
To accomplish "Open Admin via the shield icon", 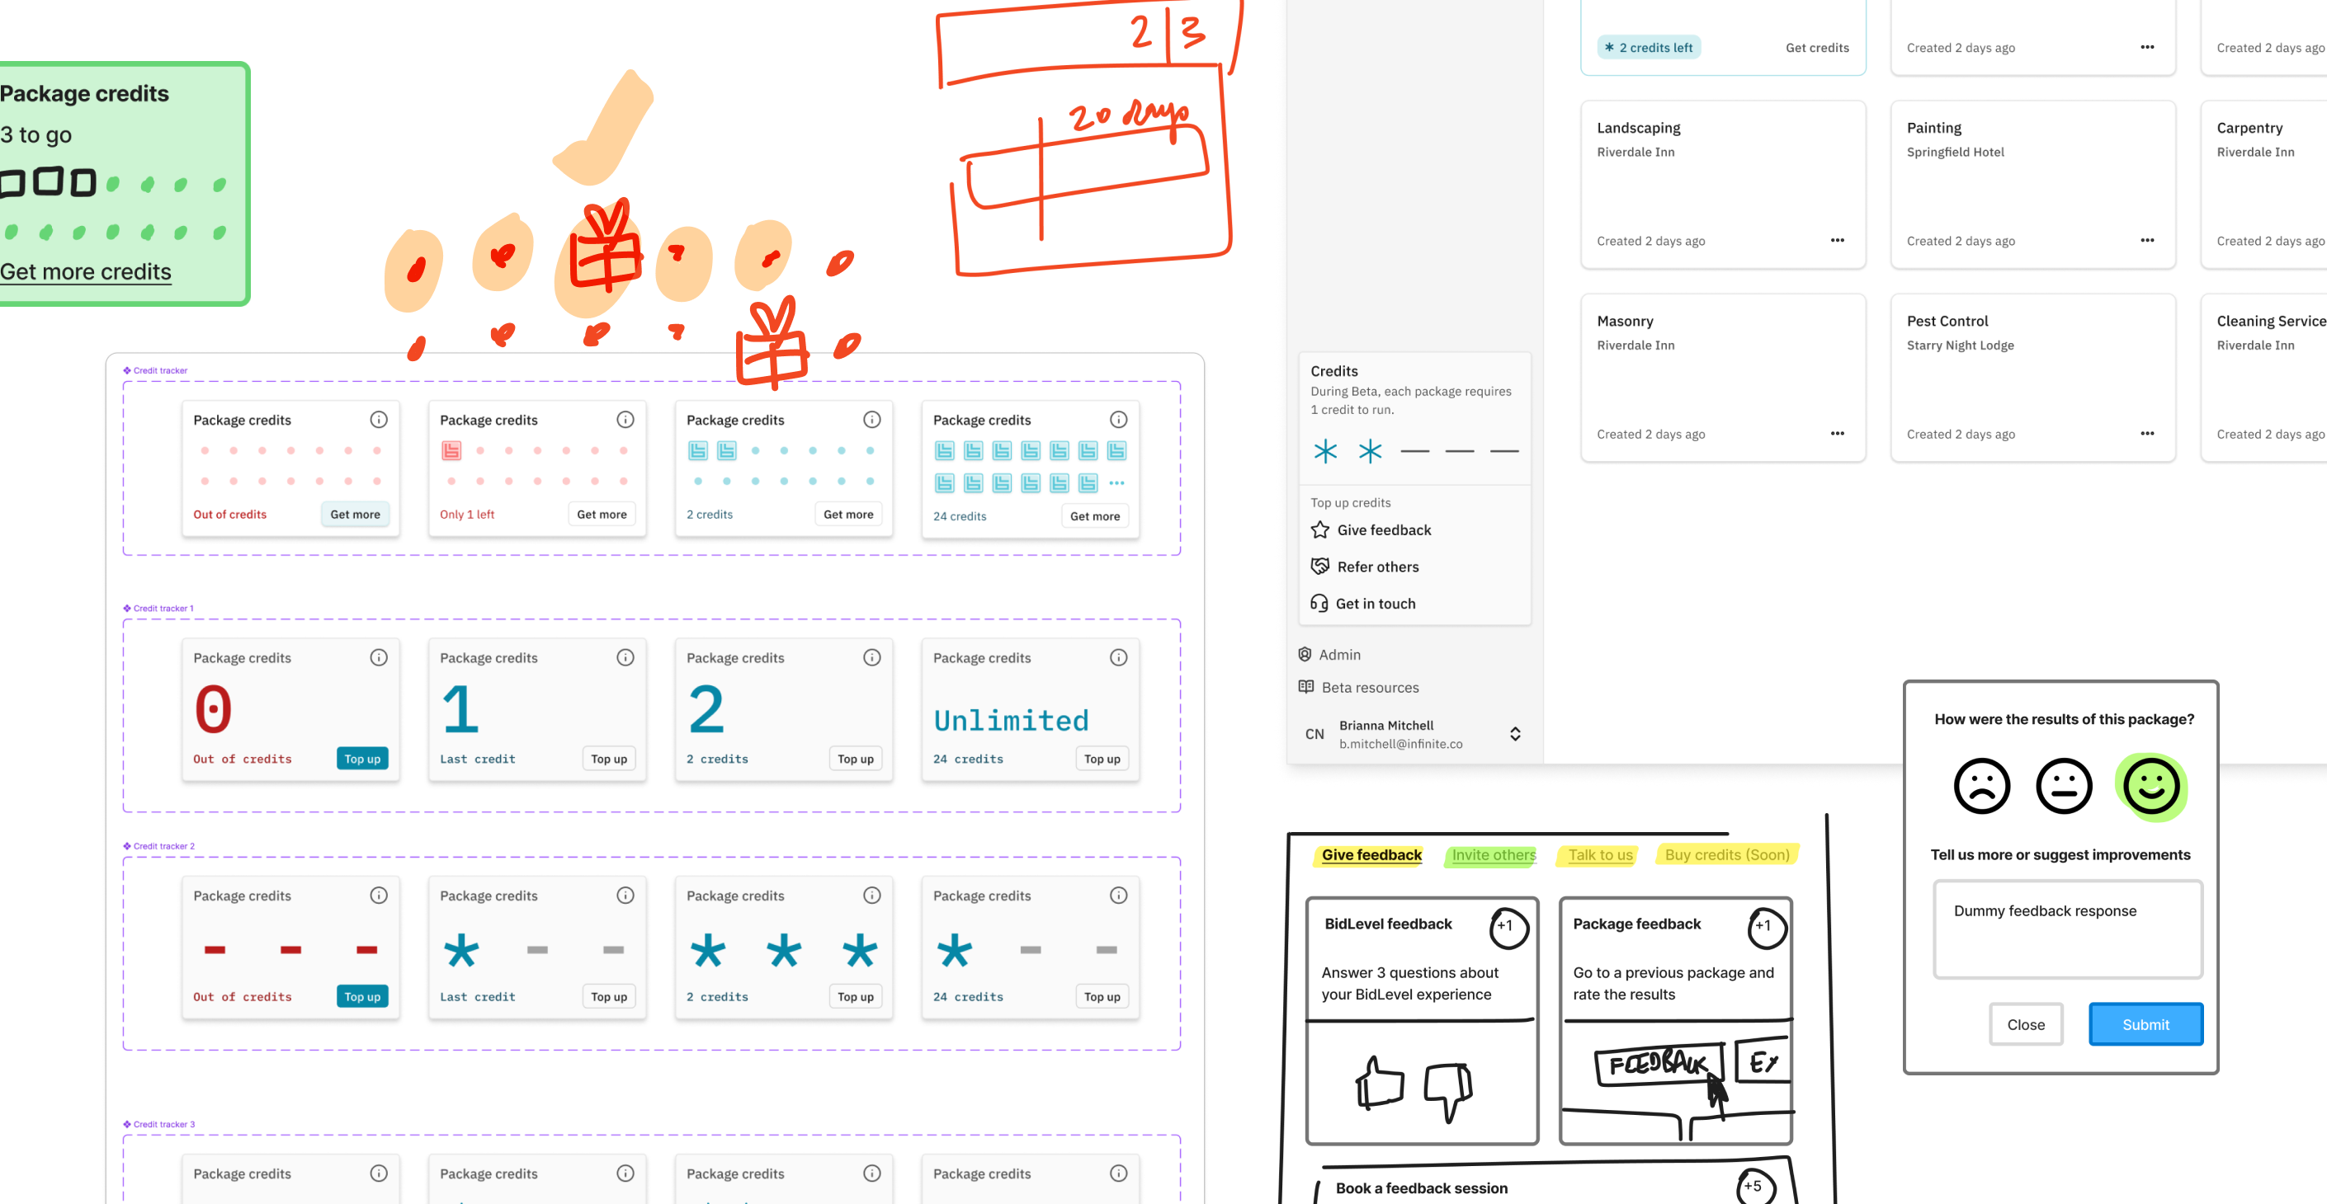I will (1304, 653).
